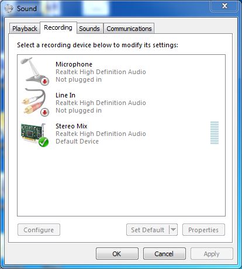Click the Configure button

tap(39, 230)
